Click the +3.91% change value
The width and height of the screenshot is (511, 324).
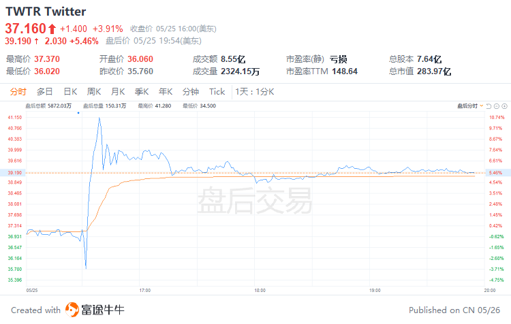coord(108,29)
